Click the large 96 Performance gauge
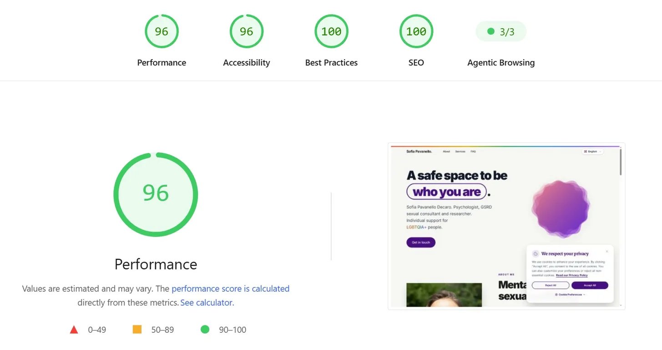 pyautogui.click(x=156, y=194)
